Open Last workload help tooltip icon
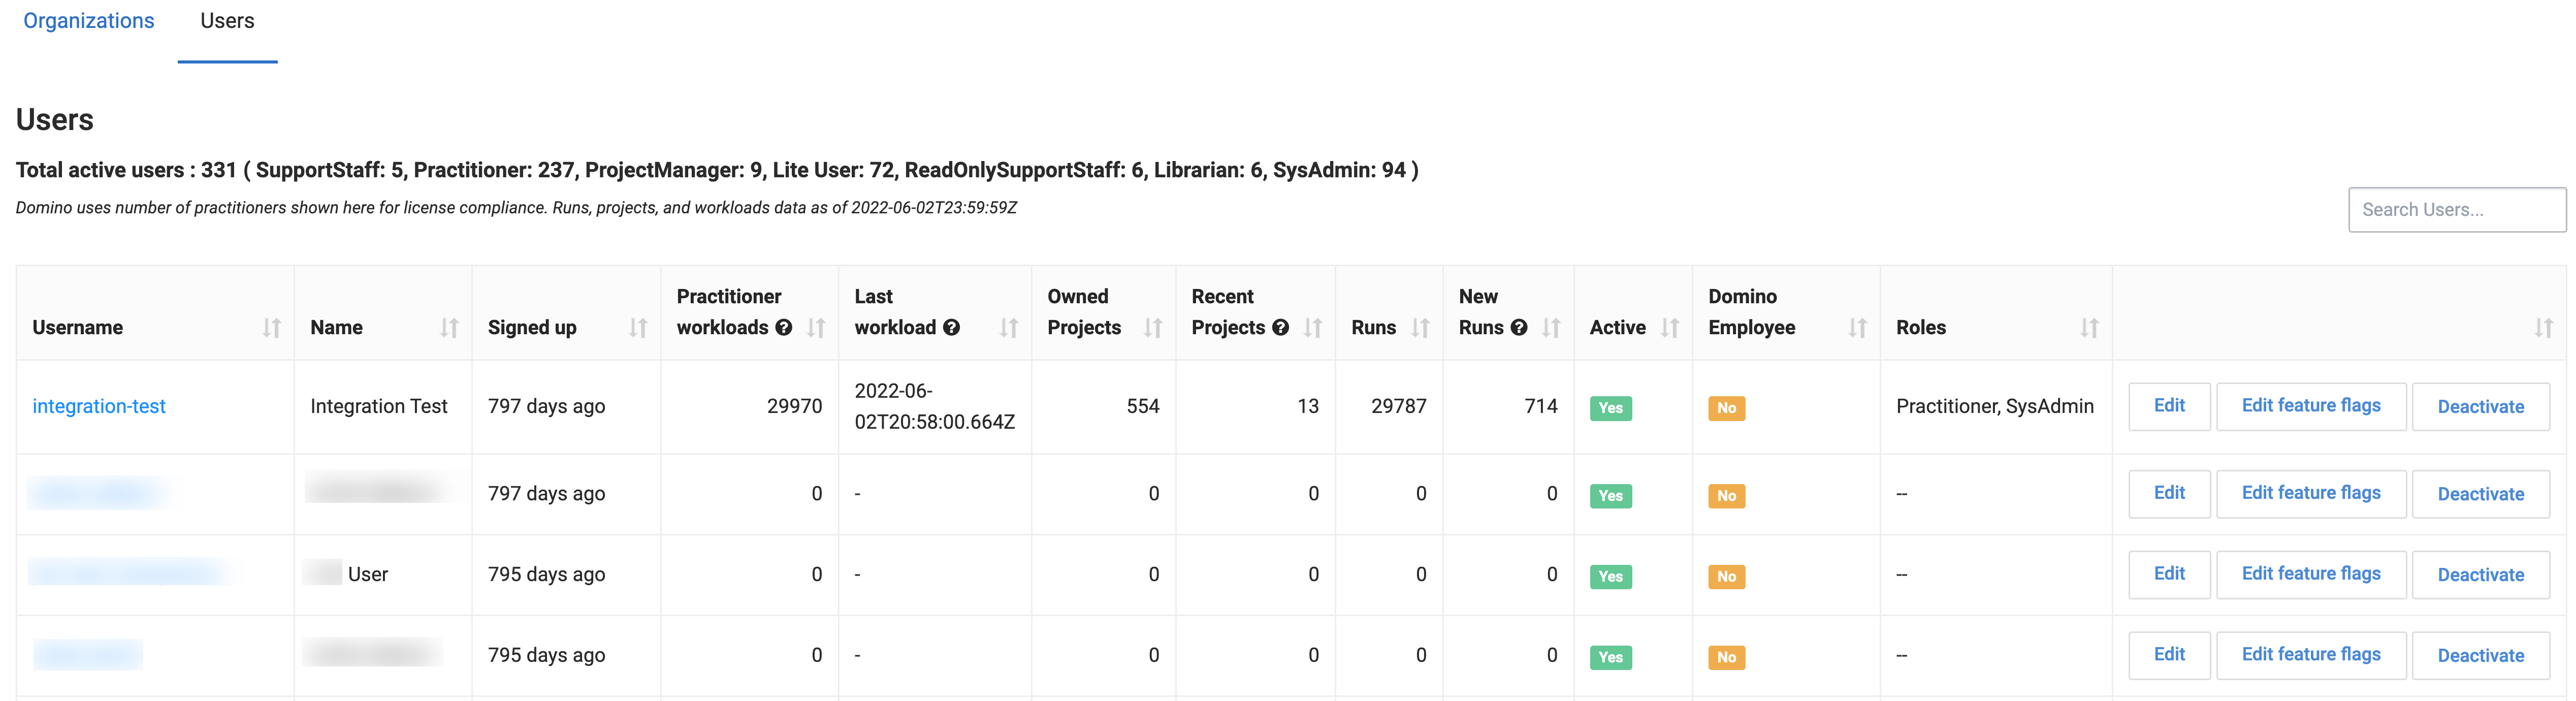This screenshot has height=701, width=2576. tap(951, 327)
